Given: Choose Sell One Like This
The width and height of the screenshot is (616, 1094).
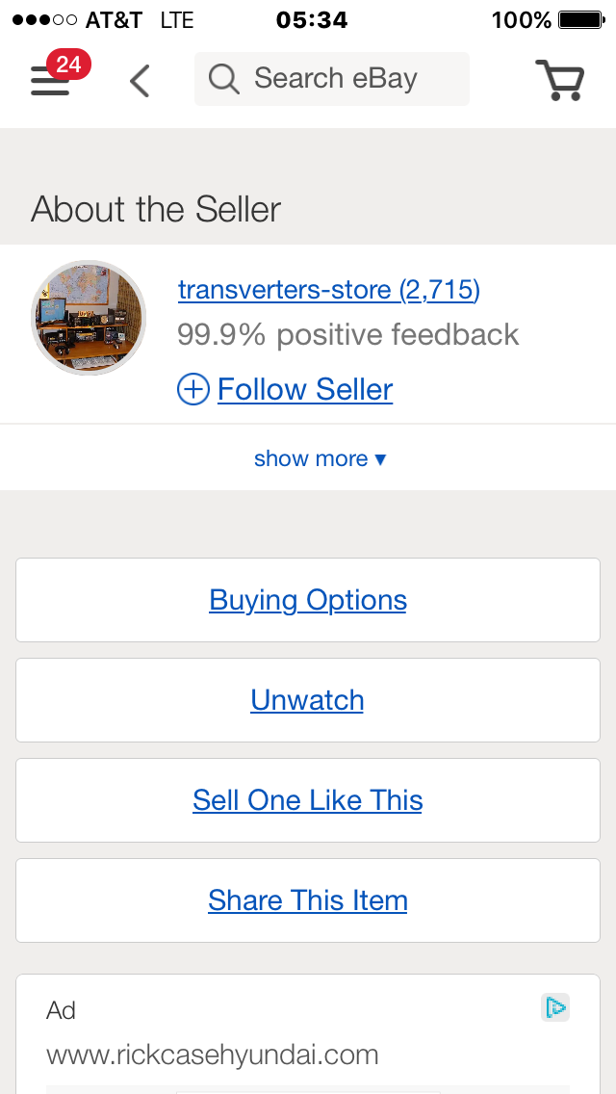Looking at the screenshot, I should 308,800.
